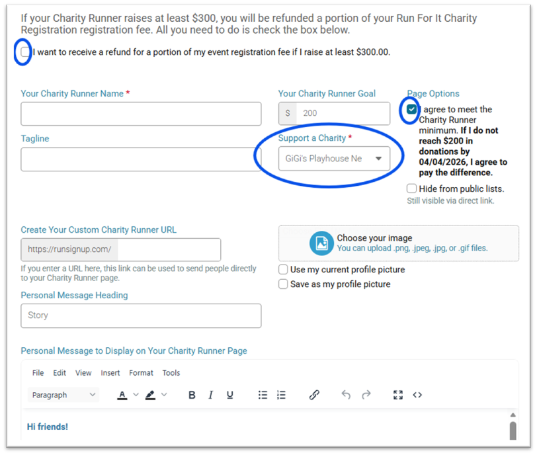Click the highlight color marker swatch
This screenshot has width=537, height=455.
click(x=150, y=395)
